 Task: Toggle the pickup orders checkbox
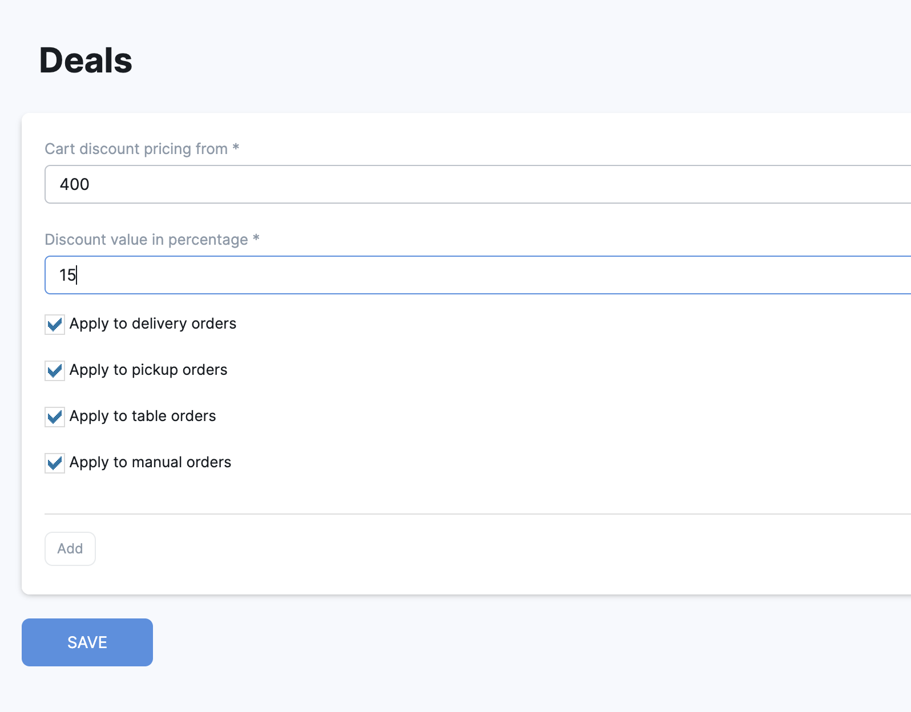click(x=55, y=371)
